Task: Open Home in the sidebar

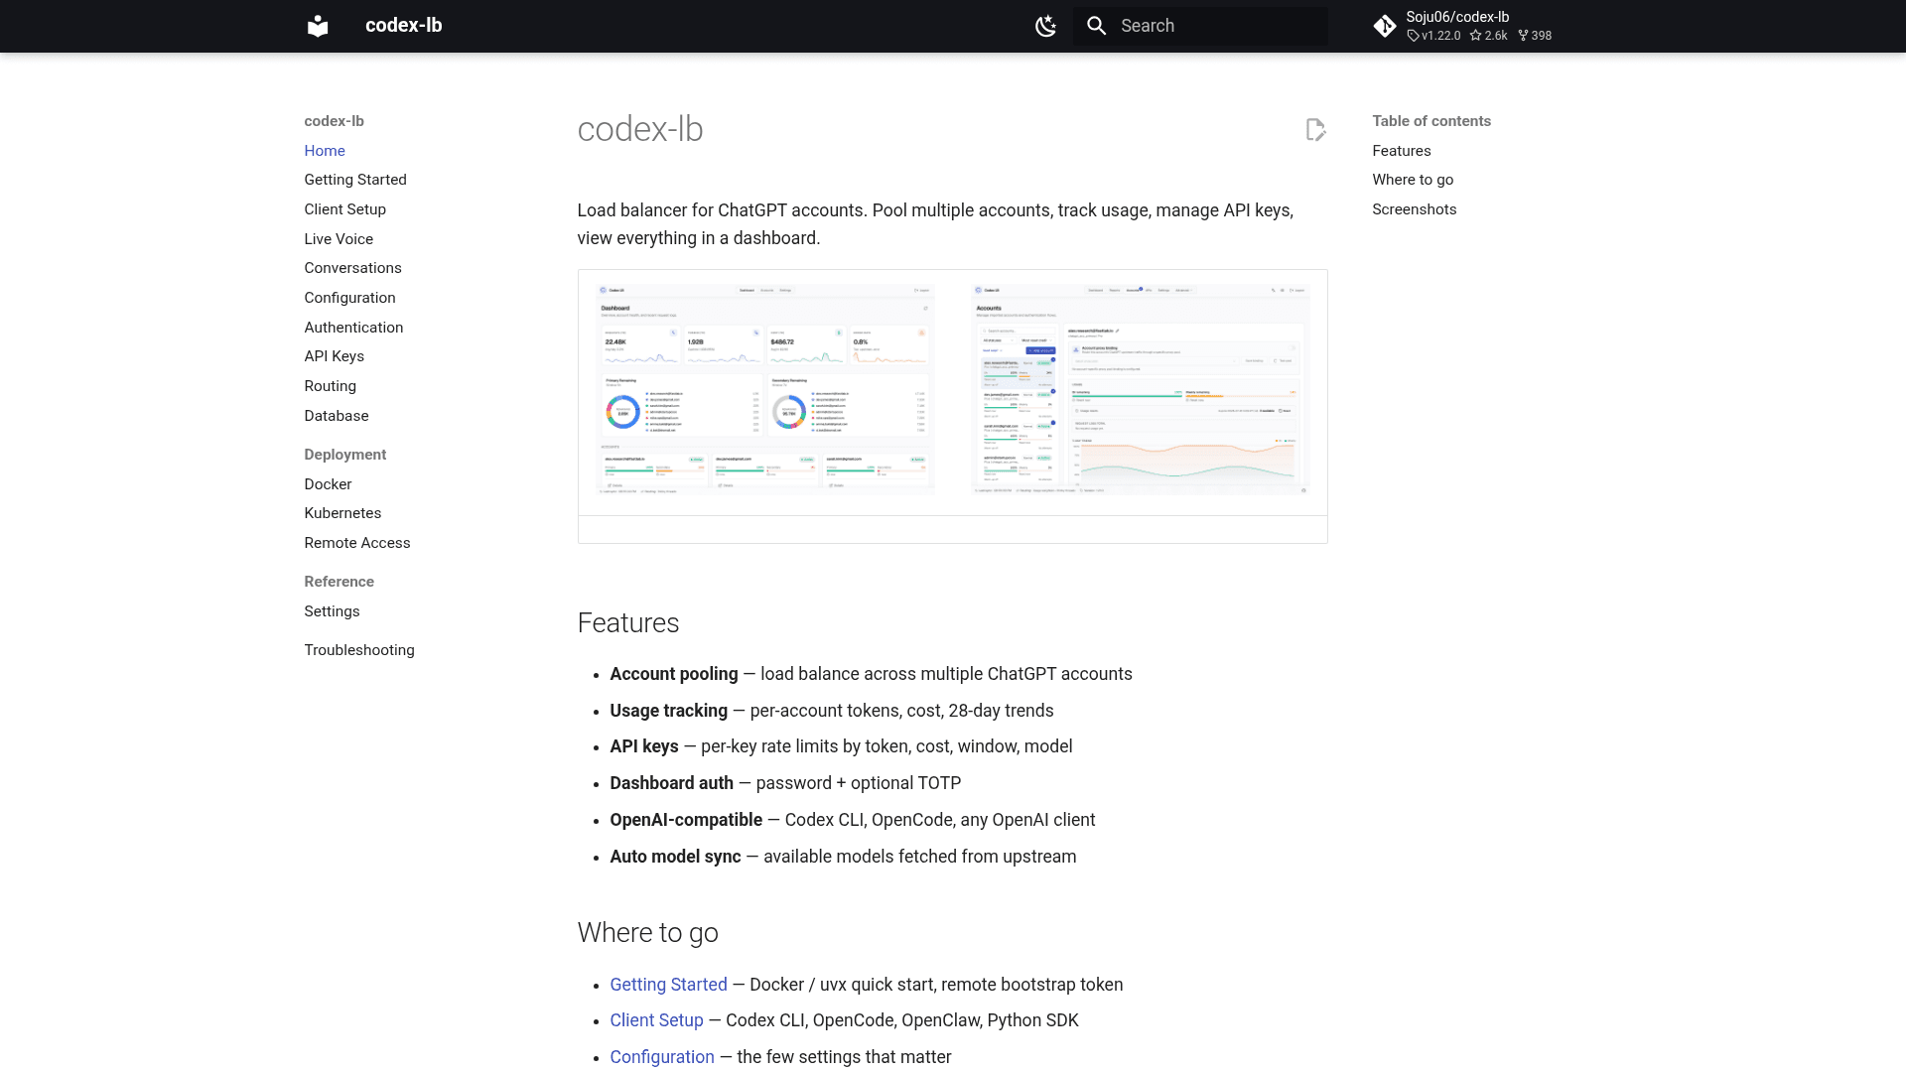Action: pyautogui.click(x=325, y=151)
